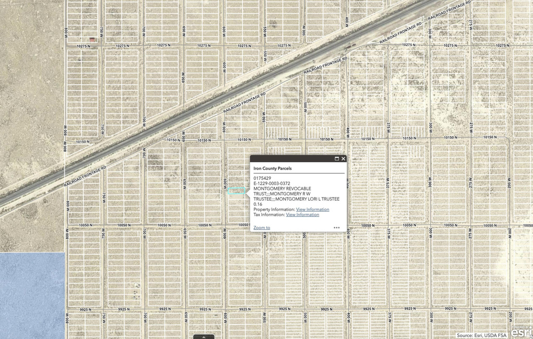Click the Iron County Parcels title
Viewport: 533px width, 339px height.
(x=273, y=168)
